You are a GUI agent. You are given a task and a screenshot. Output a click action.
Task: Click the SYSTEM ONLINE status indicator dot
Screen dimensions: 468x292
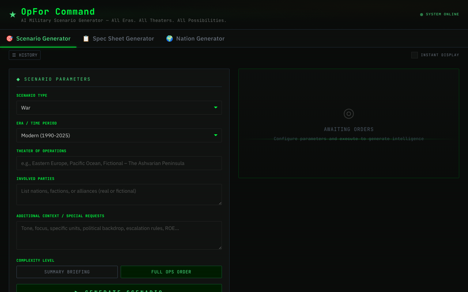422,14
